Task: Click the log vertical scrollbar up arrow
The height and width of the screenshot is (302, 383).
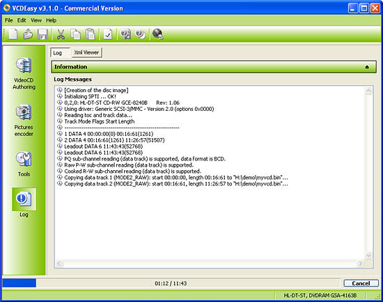Action: coord(368,91)
